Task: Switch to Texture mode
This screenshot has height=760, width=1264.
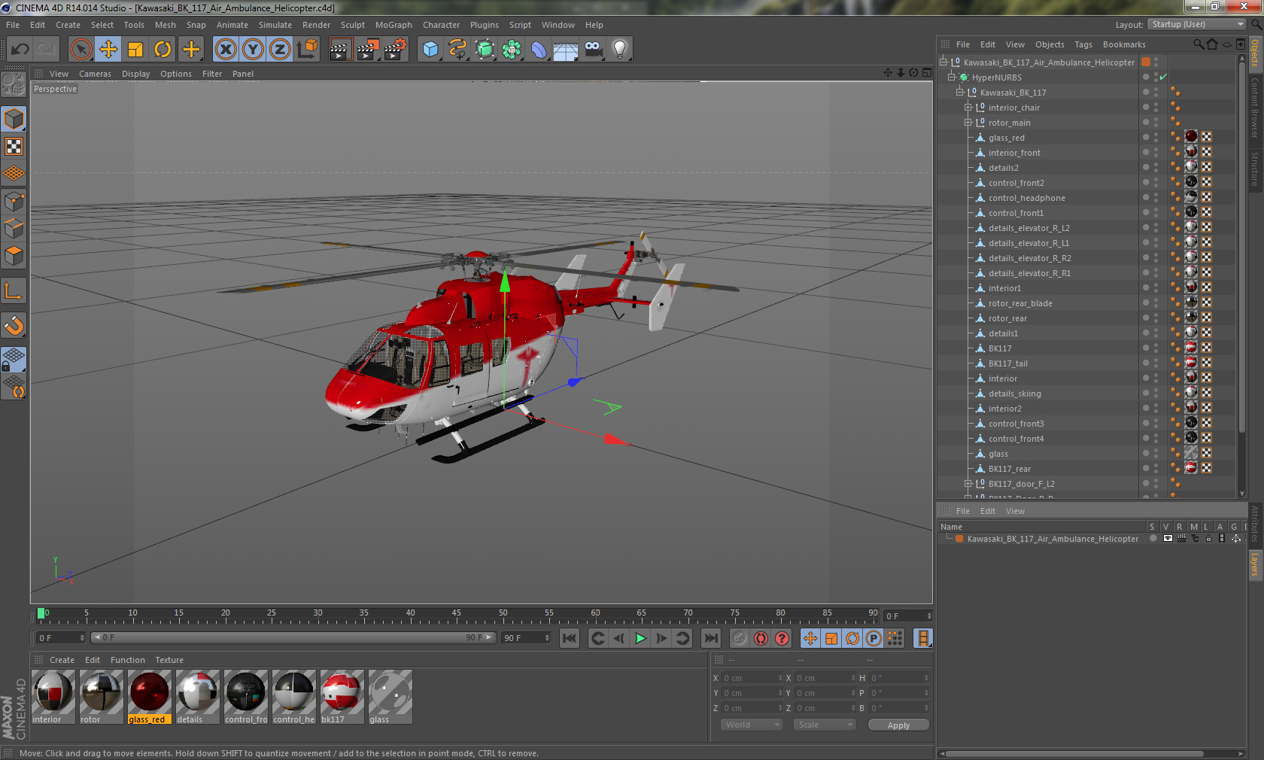Action: pos(14,147)
